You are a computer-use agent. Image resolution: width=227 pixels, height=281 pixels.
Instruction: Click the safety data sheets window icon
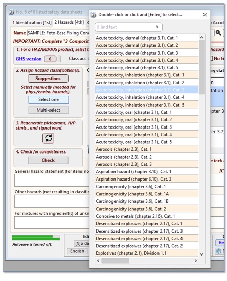click(x=11, y=12)
